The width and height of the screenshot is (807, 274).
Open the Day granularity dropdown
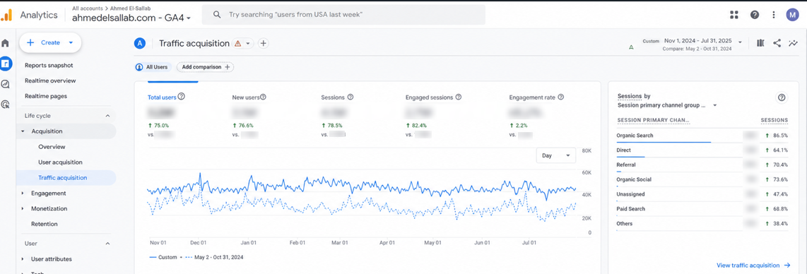pos(556,155)
